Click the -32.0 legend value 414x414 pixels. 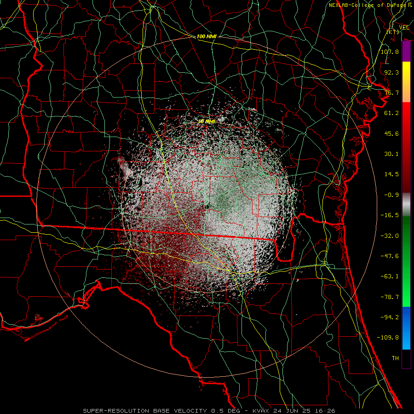click(x=390, y=236)
